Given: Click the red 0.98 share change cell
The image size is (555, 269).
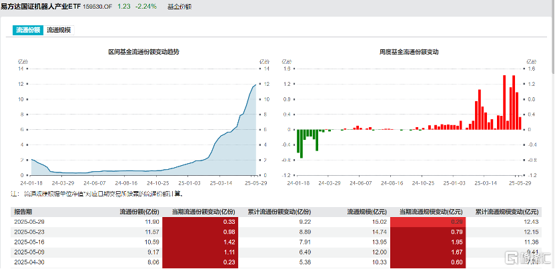Looking at the screenshot, I should coord(200,232).
